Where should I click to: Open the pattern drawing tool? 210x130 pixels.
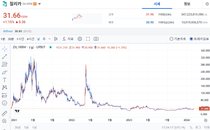pyautogui.click(x=4, y=88)
